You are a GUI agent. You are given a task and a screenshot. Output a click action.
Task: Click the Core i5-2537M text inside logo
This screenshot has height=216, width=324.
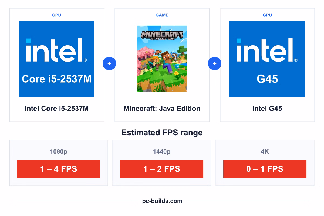57,79
